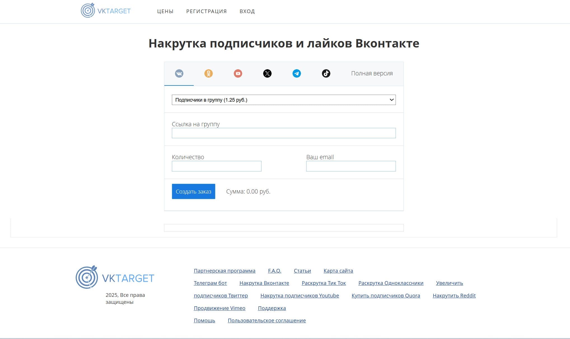Click the 'Ваш email' input box
Viewport: 570px width, 339px height.
(x=351, y=166)
